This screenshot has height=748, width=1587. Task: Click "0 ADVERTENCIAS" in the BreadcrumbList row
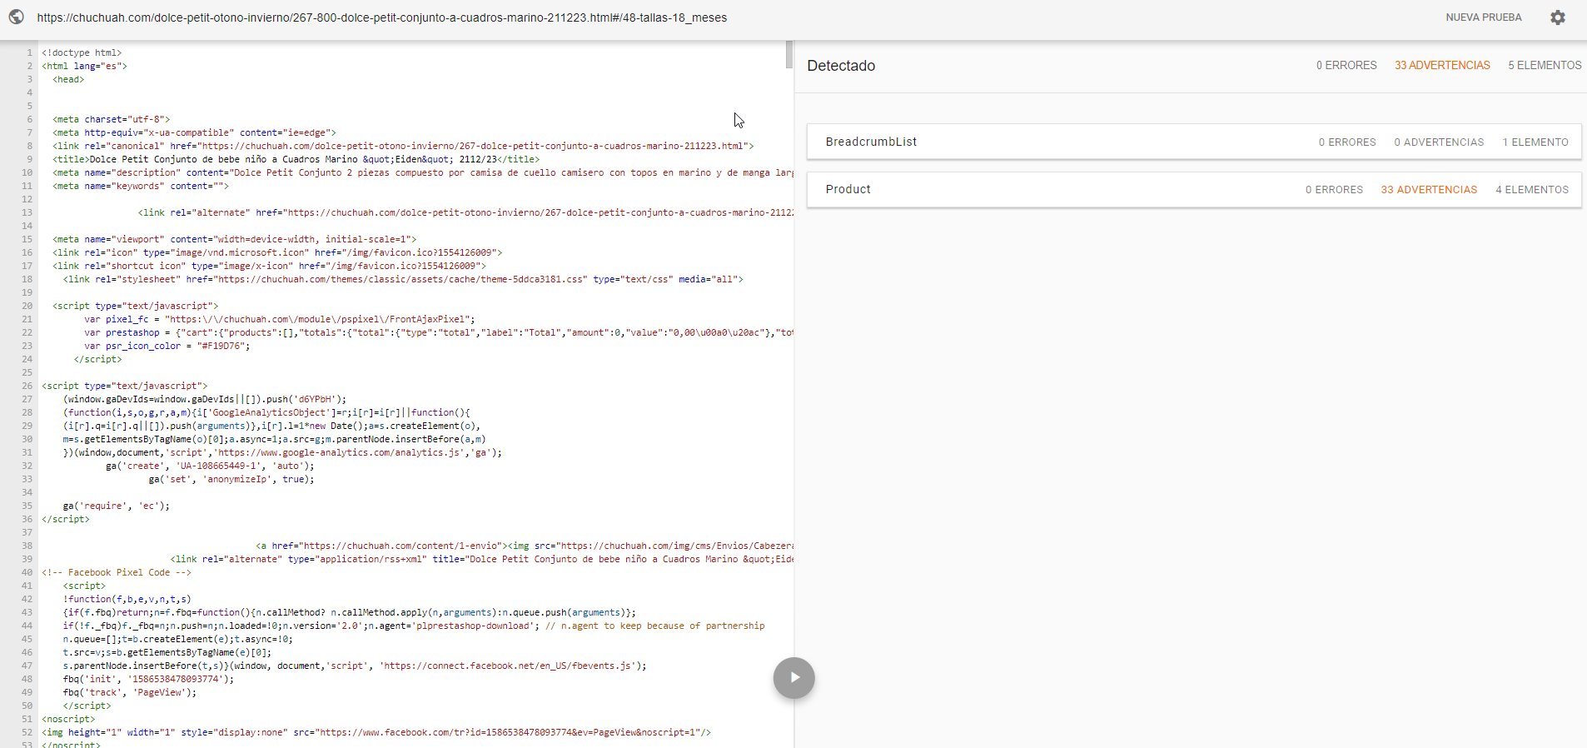tap(1439, 142)
